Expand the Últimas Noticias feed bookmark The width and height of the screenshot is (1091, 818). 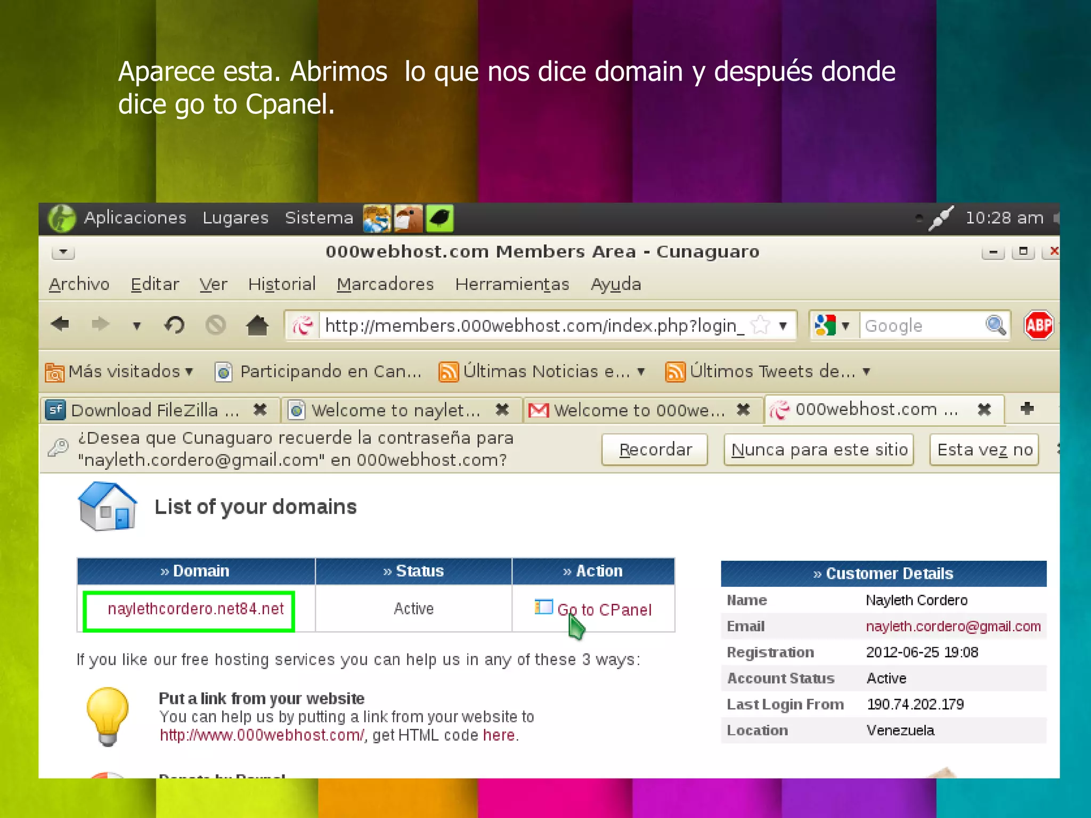click(x=542, y=371)
